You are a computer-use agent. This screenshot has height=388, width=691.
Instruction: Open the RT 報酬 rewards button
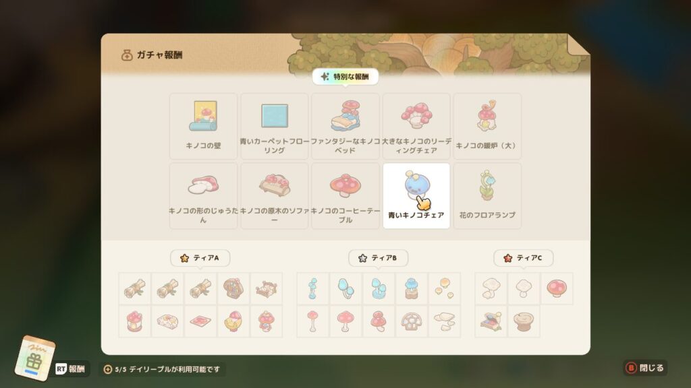(x=70, y=368)
